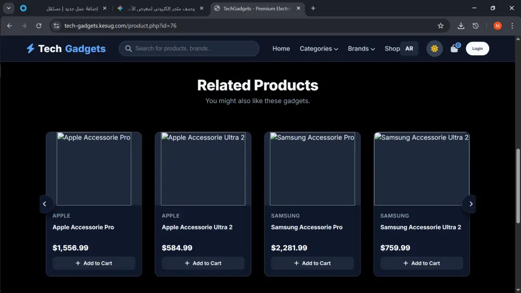Close the TechGadgets tab
Screen dimensions: 521x293
299,8
